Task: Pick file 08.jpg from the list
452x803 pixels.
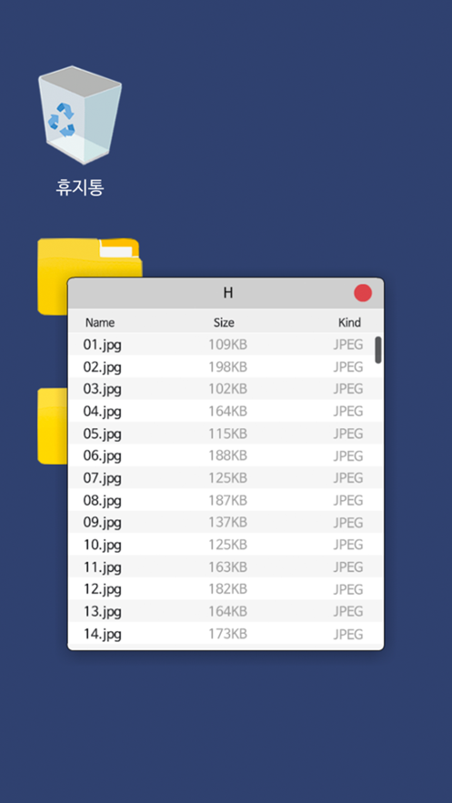Action: (x=226, y=500)
